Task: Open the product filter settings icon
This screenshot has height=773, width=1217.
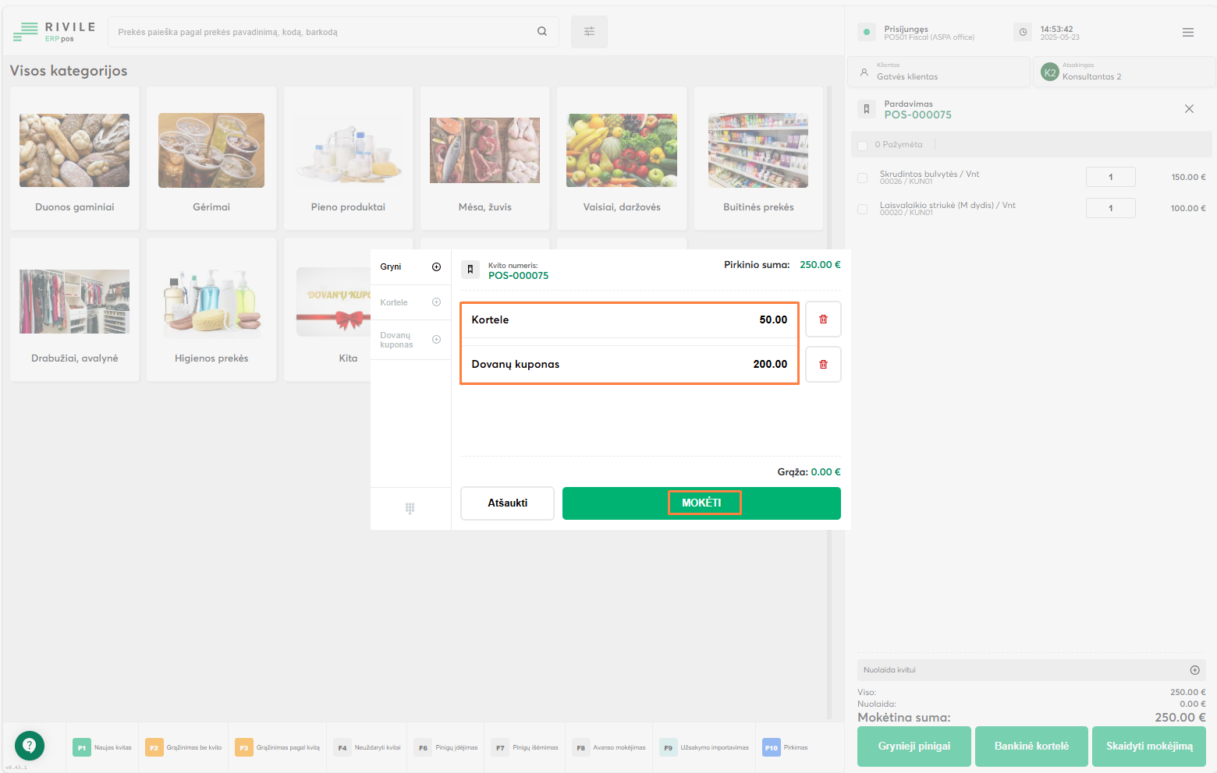Action: click(x=589, y=32)
